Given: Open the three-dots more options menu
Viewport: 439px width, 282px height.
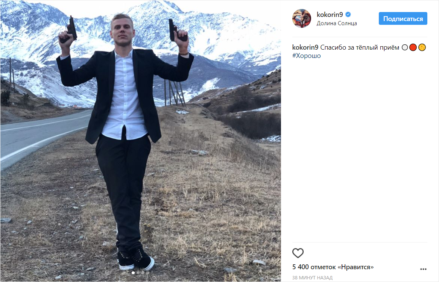Looking at the screenshot, I should (x=423, y=269).
